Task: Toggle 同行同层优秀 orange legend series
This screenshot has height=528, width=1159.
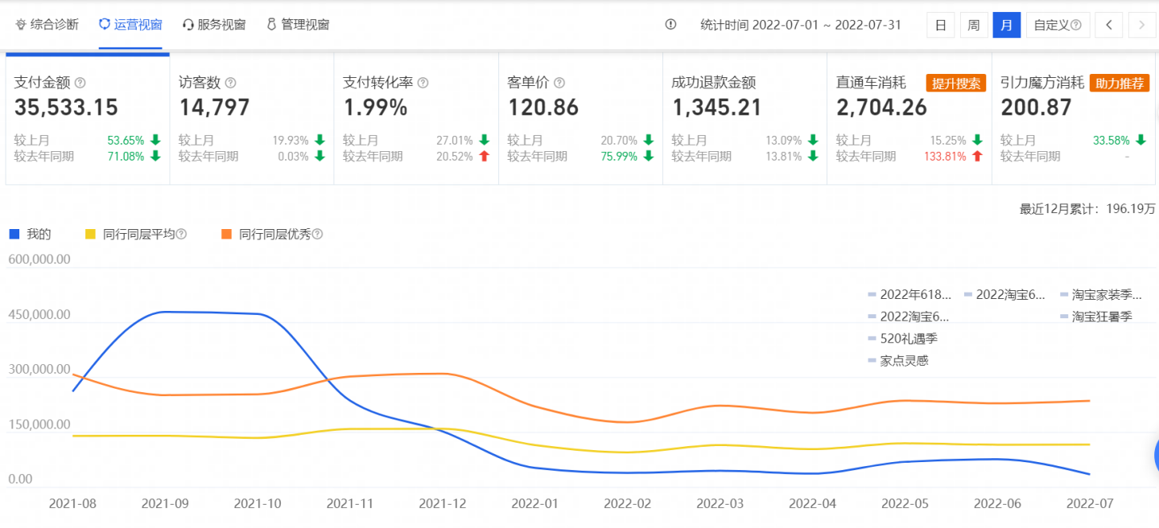Action: coord(272,234)
